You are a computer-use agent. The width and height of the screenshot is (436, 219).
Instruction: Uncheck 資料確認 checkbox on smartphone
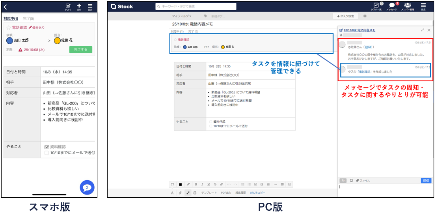point(47,147)
